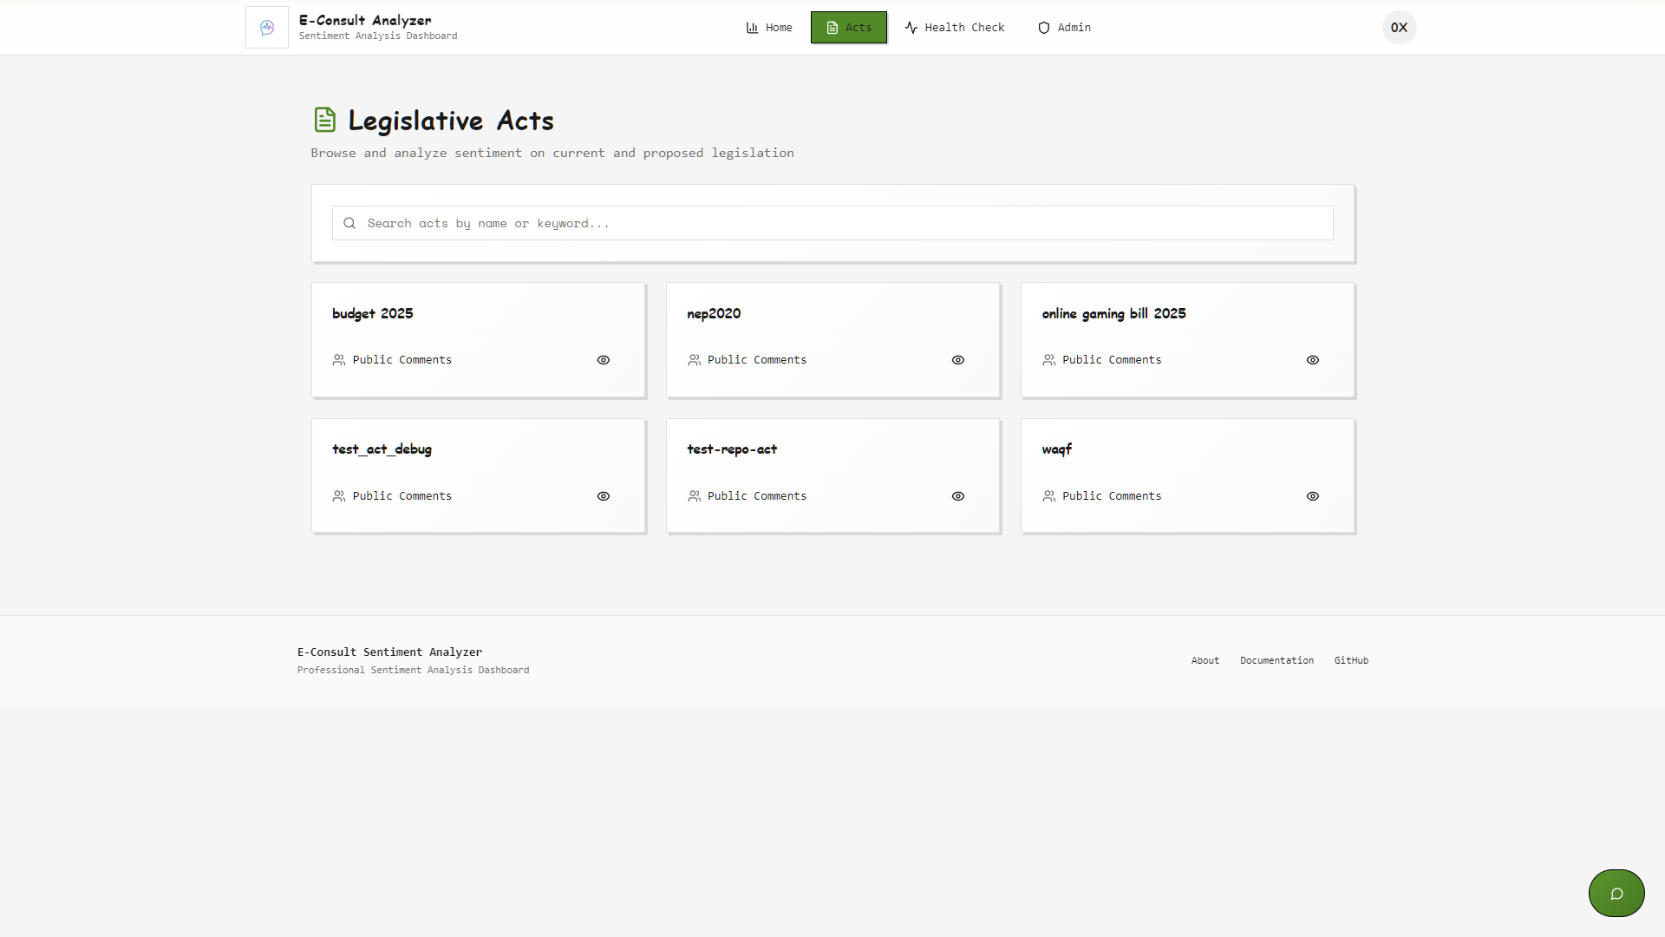The height and width of the screenshot is (937, 1665).
Task: Toggle the eye on online gaming bill 2025
Action: coord(1312,359)
